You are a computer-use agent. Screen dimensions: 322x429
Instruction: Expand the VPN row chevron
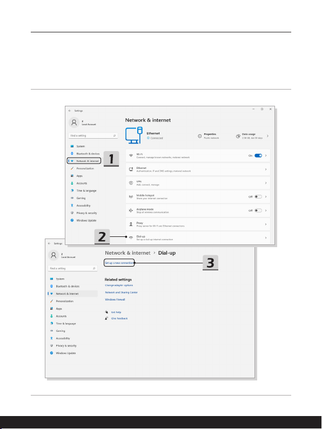(x=266, y=183)
